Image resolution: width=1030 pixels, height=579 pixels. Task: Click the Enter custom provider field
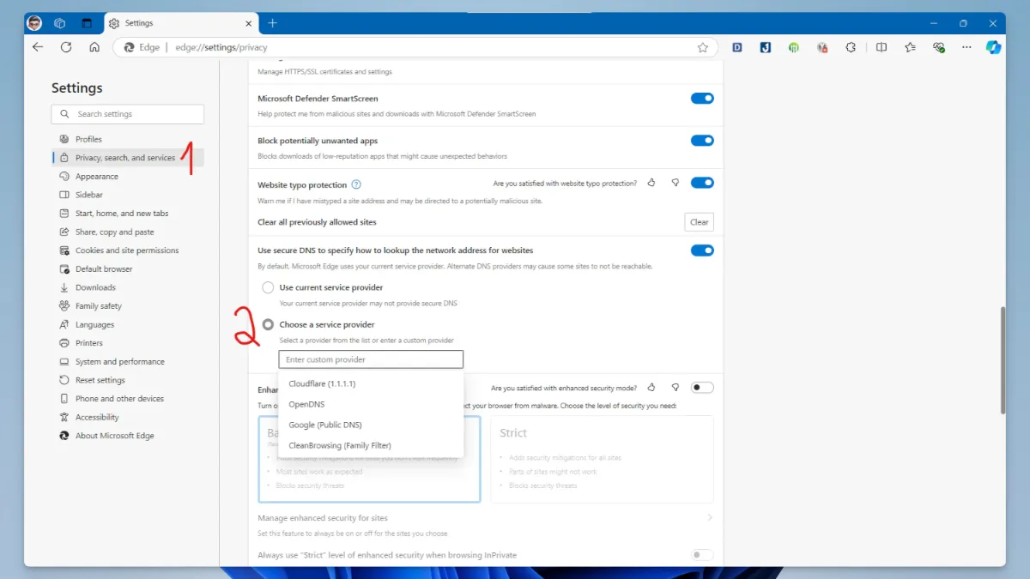pyautogui.click(x=370, y=359)
